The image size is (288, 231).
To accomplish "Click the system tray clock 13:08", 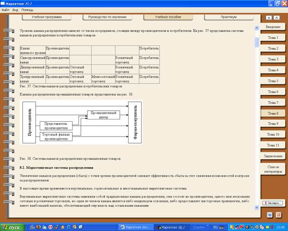I will 280,227.
